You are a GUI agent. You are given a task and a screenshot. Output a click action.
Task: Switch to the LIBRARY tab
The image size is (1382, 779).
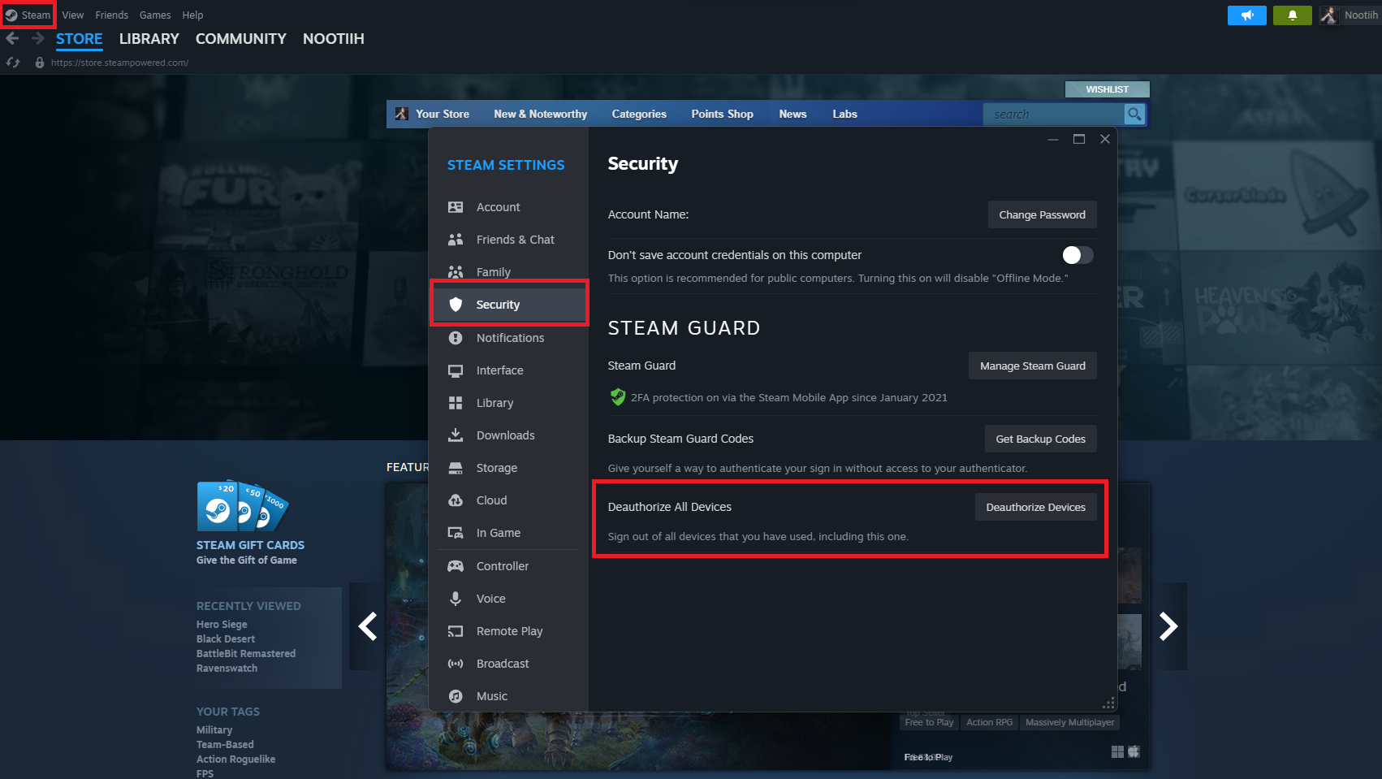pyautogui.click(x=149, y=39)
